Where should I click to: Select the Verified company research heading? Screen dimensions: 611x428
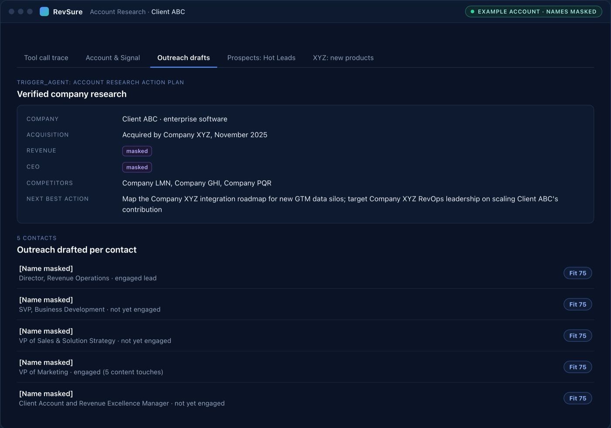(72, 94)
